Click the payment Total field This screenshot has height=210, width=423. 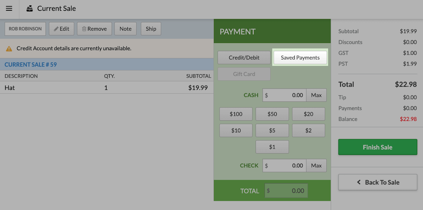click(286, 191)
